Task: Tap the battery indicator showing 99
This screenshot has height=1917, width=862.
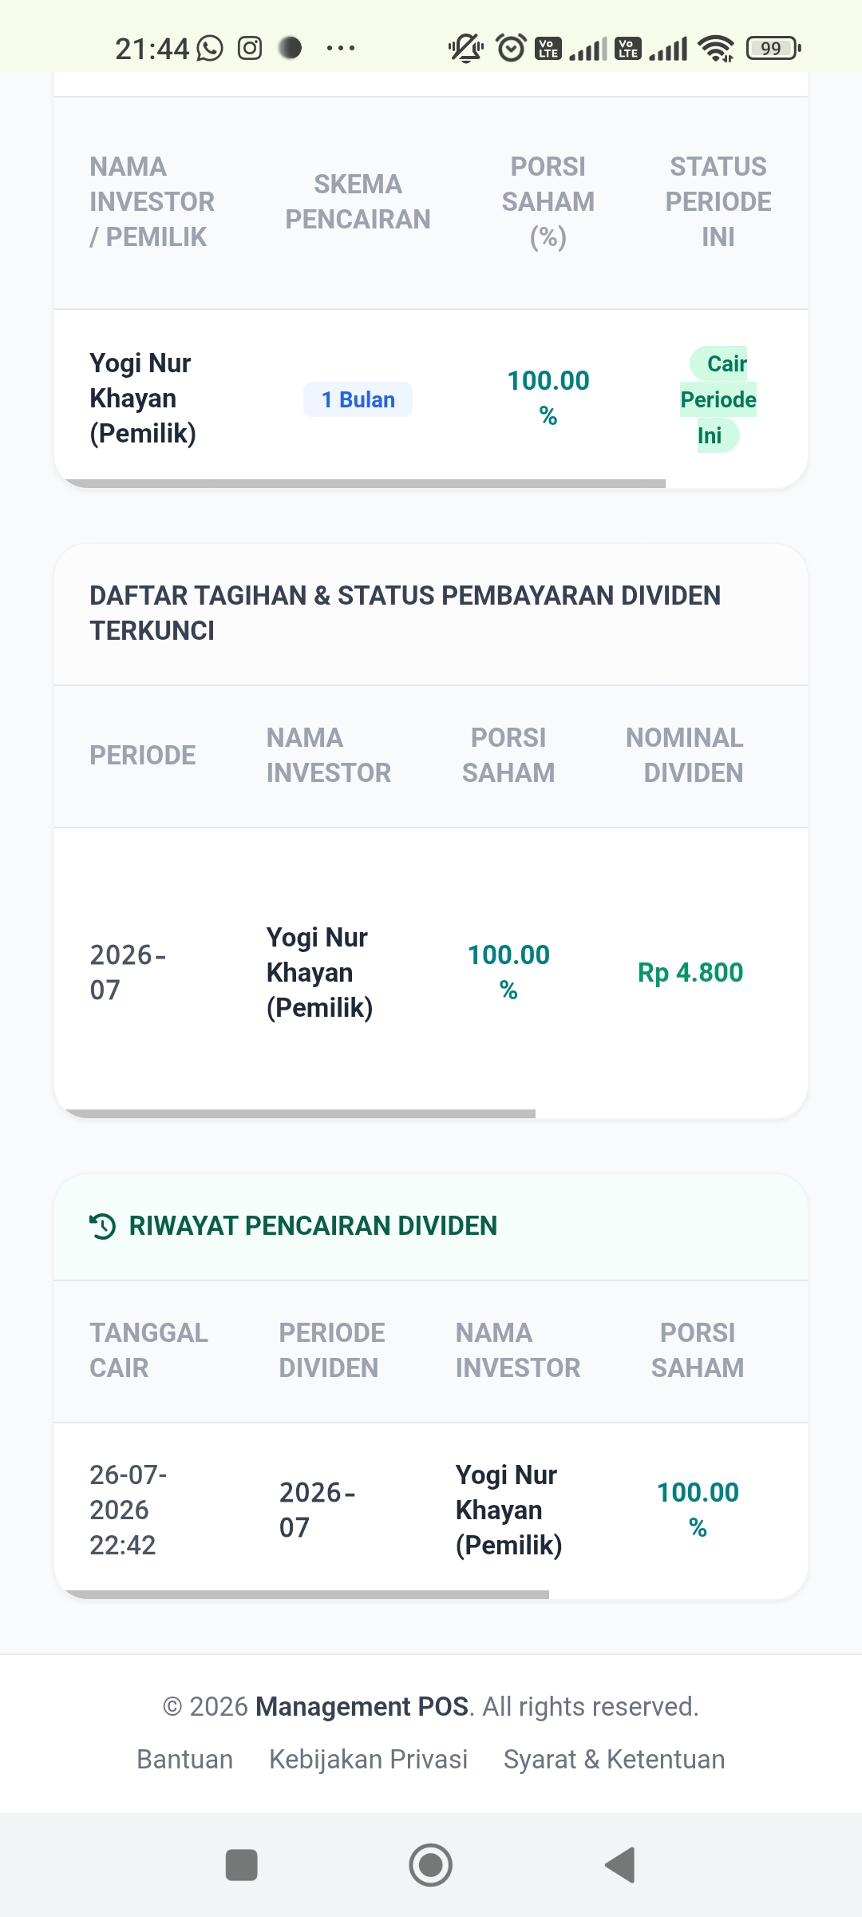Action: [773, 49]
